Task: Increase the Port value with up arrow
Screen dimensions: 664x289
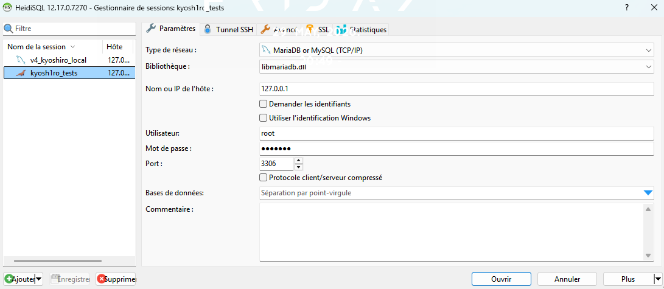Action: point(299,161)
